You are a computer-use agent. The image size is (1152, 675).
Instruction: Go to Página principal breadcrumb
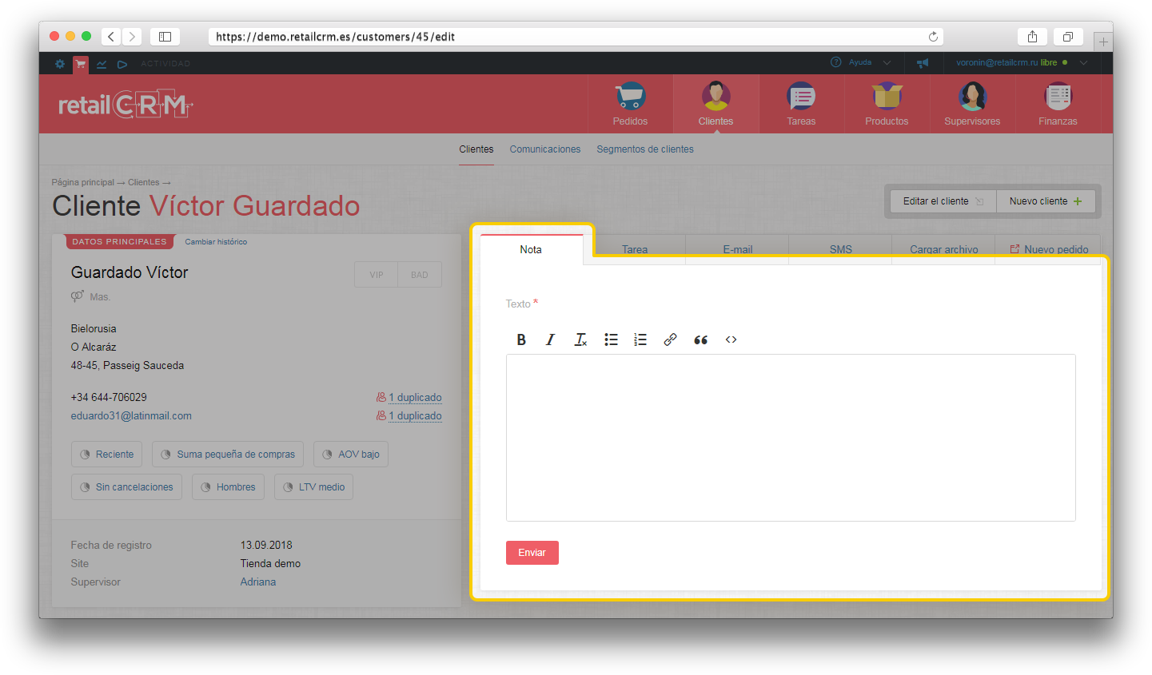click(x=83, y=182)
